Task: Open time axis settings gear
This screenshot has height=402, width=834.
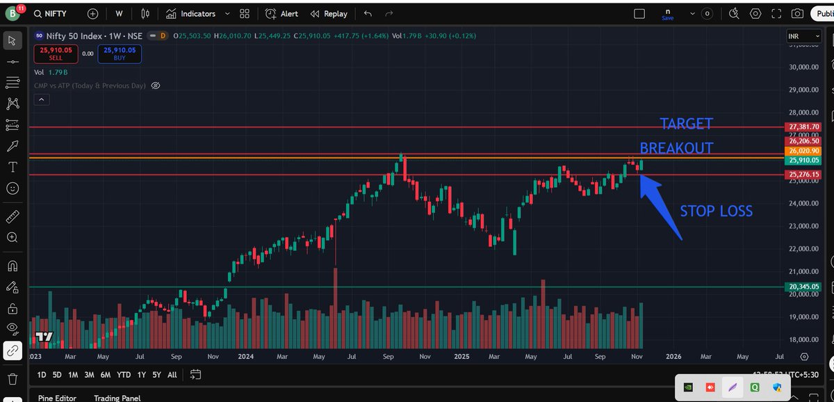Action: coord(804,356)
